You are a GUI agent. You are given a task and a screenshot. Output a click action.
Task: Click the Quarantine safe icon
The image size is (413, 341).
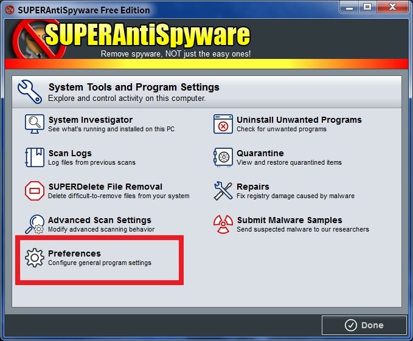click(x=223, y=157)
